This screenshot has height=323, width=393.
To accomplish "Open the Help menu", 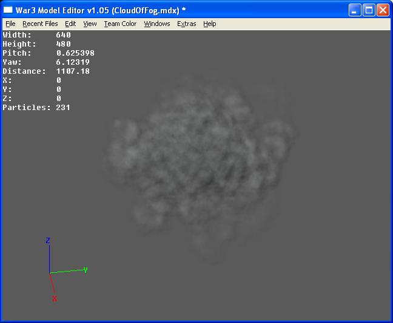I will pyautogui.click(x=209, y=24).
